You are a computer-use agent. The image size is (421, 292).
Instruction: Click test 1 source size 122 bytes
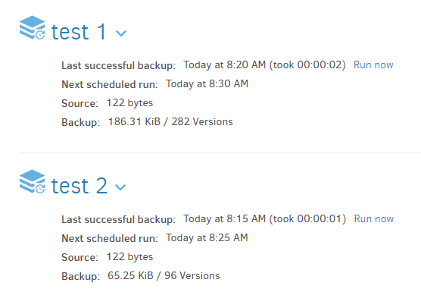[x=129, y=103]
